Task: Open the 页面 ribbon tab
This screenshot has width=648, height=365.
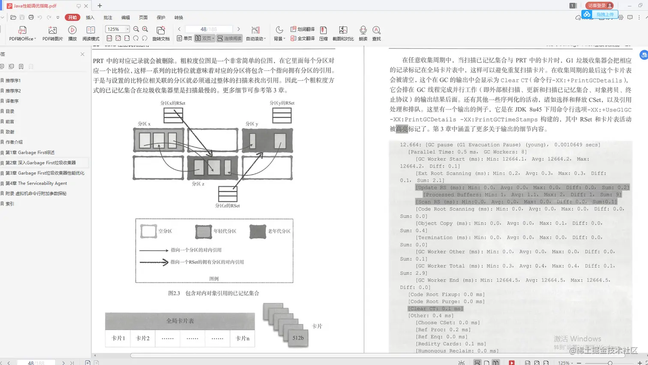Action: click(143, 18)
